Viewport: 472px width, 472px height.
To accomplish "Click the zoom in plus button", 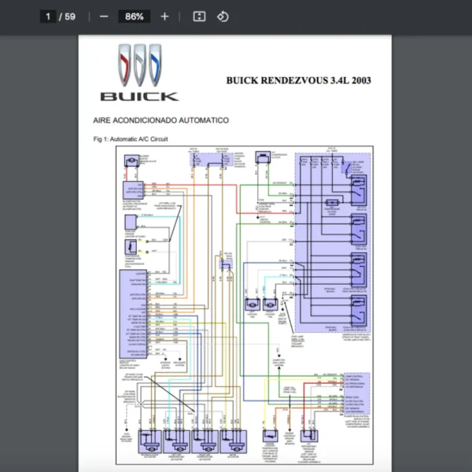I will click(164, 17).
